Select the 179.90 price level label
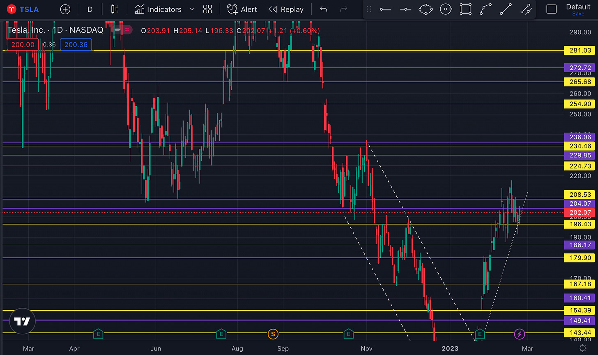Screen dimensions: 598x355 tap(580, 257)
